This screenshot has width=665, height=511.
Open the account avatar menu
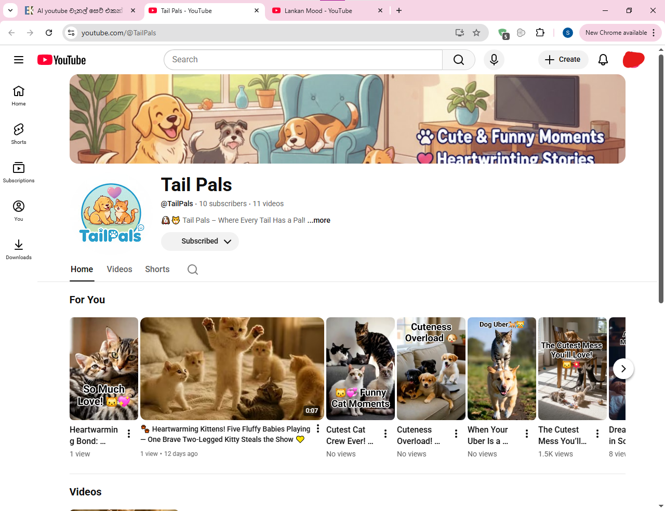click(634, 60)
